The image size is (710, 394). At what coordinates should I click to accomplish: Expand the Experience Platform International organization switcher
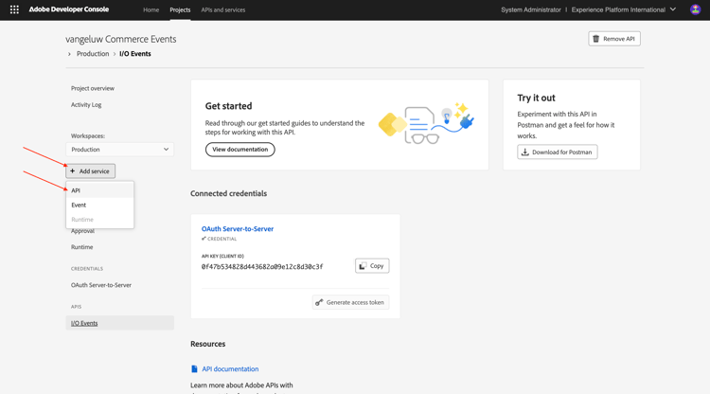(624, 9)
